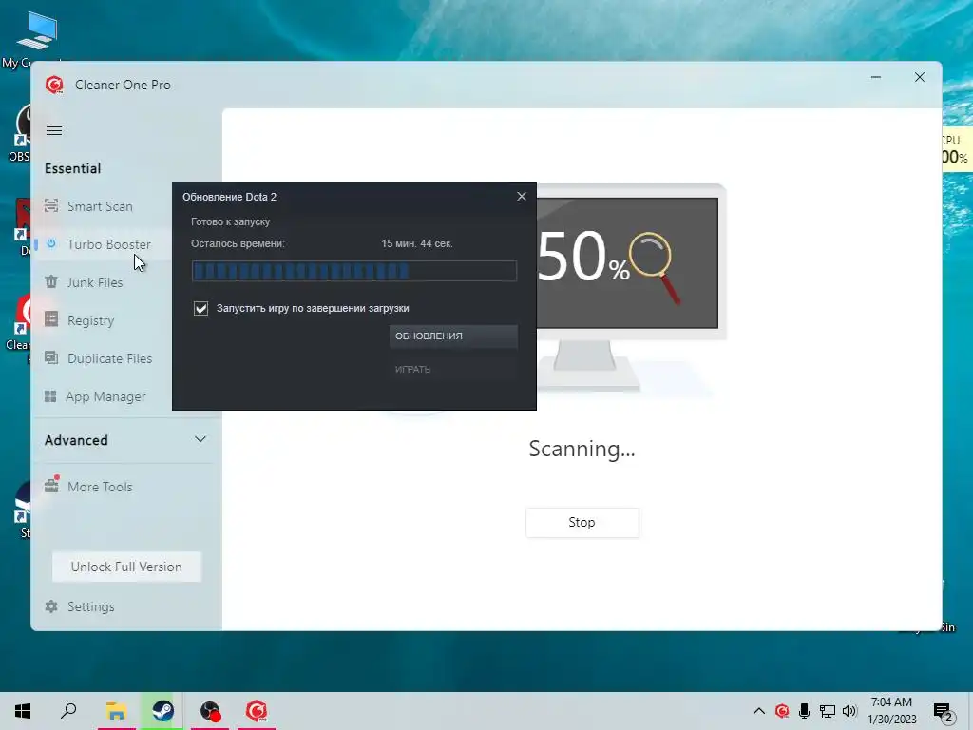
Task: Minimize the Cleaner One Pro window
Action: tap(875, 77)
